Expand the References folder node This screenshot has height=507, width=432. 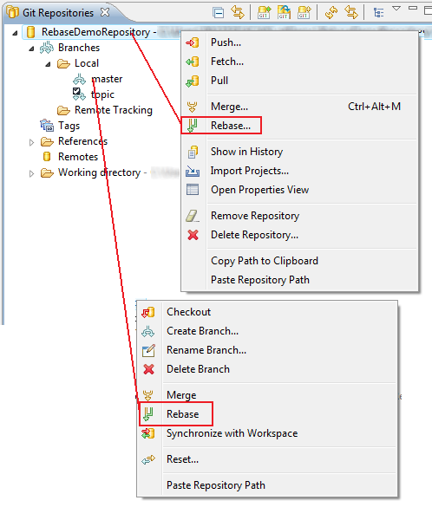coord(31,142)
